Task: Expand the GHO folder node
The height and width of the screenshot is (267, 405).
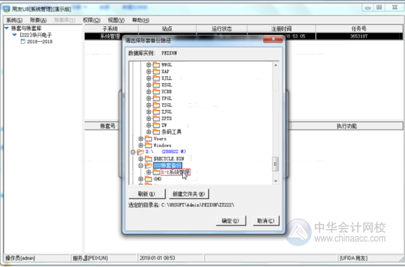Action: tap(141, 179)
